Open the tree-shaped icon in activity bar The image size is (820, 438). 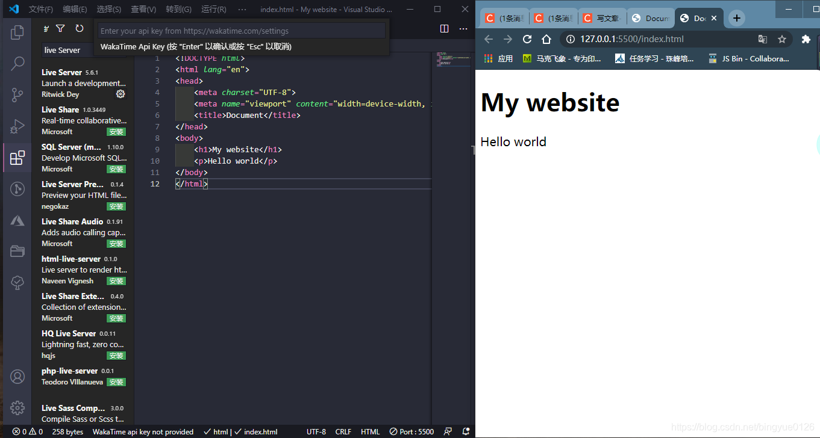(17, 283)
